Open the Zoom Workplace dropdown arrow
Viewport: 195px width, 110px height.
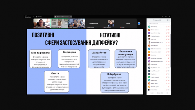click(x=33, y=17)
